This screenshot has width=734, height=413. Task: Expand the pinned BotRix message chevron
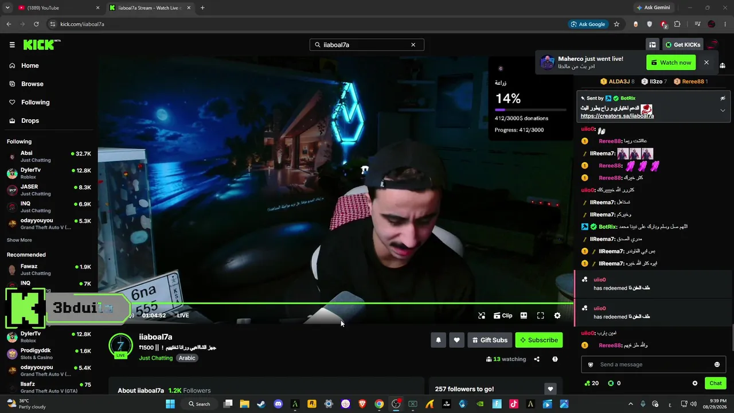pyautogui.click(x=723, y=110)
